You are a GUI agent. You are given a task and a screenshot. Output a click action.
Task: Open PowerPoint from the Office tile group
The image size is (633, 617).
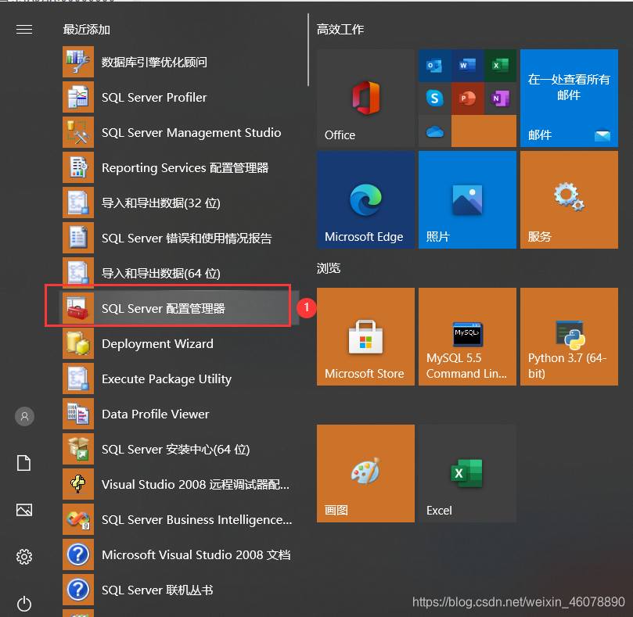pos(467,98)
